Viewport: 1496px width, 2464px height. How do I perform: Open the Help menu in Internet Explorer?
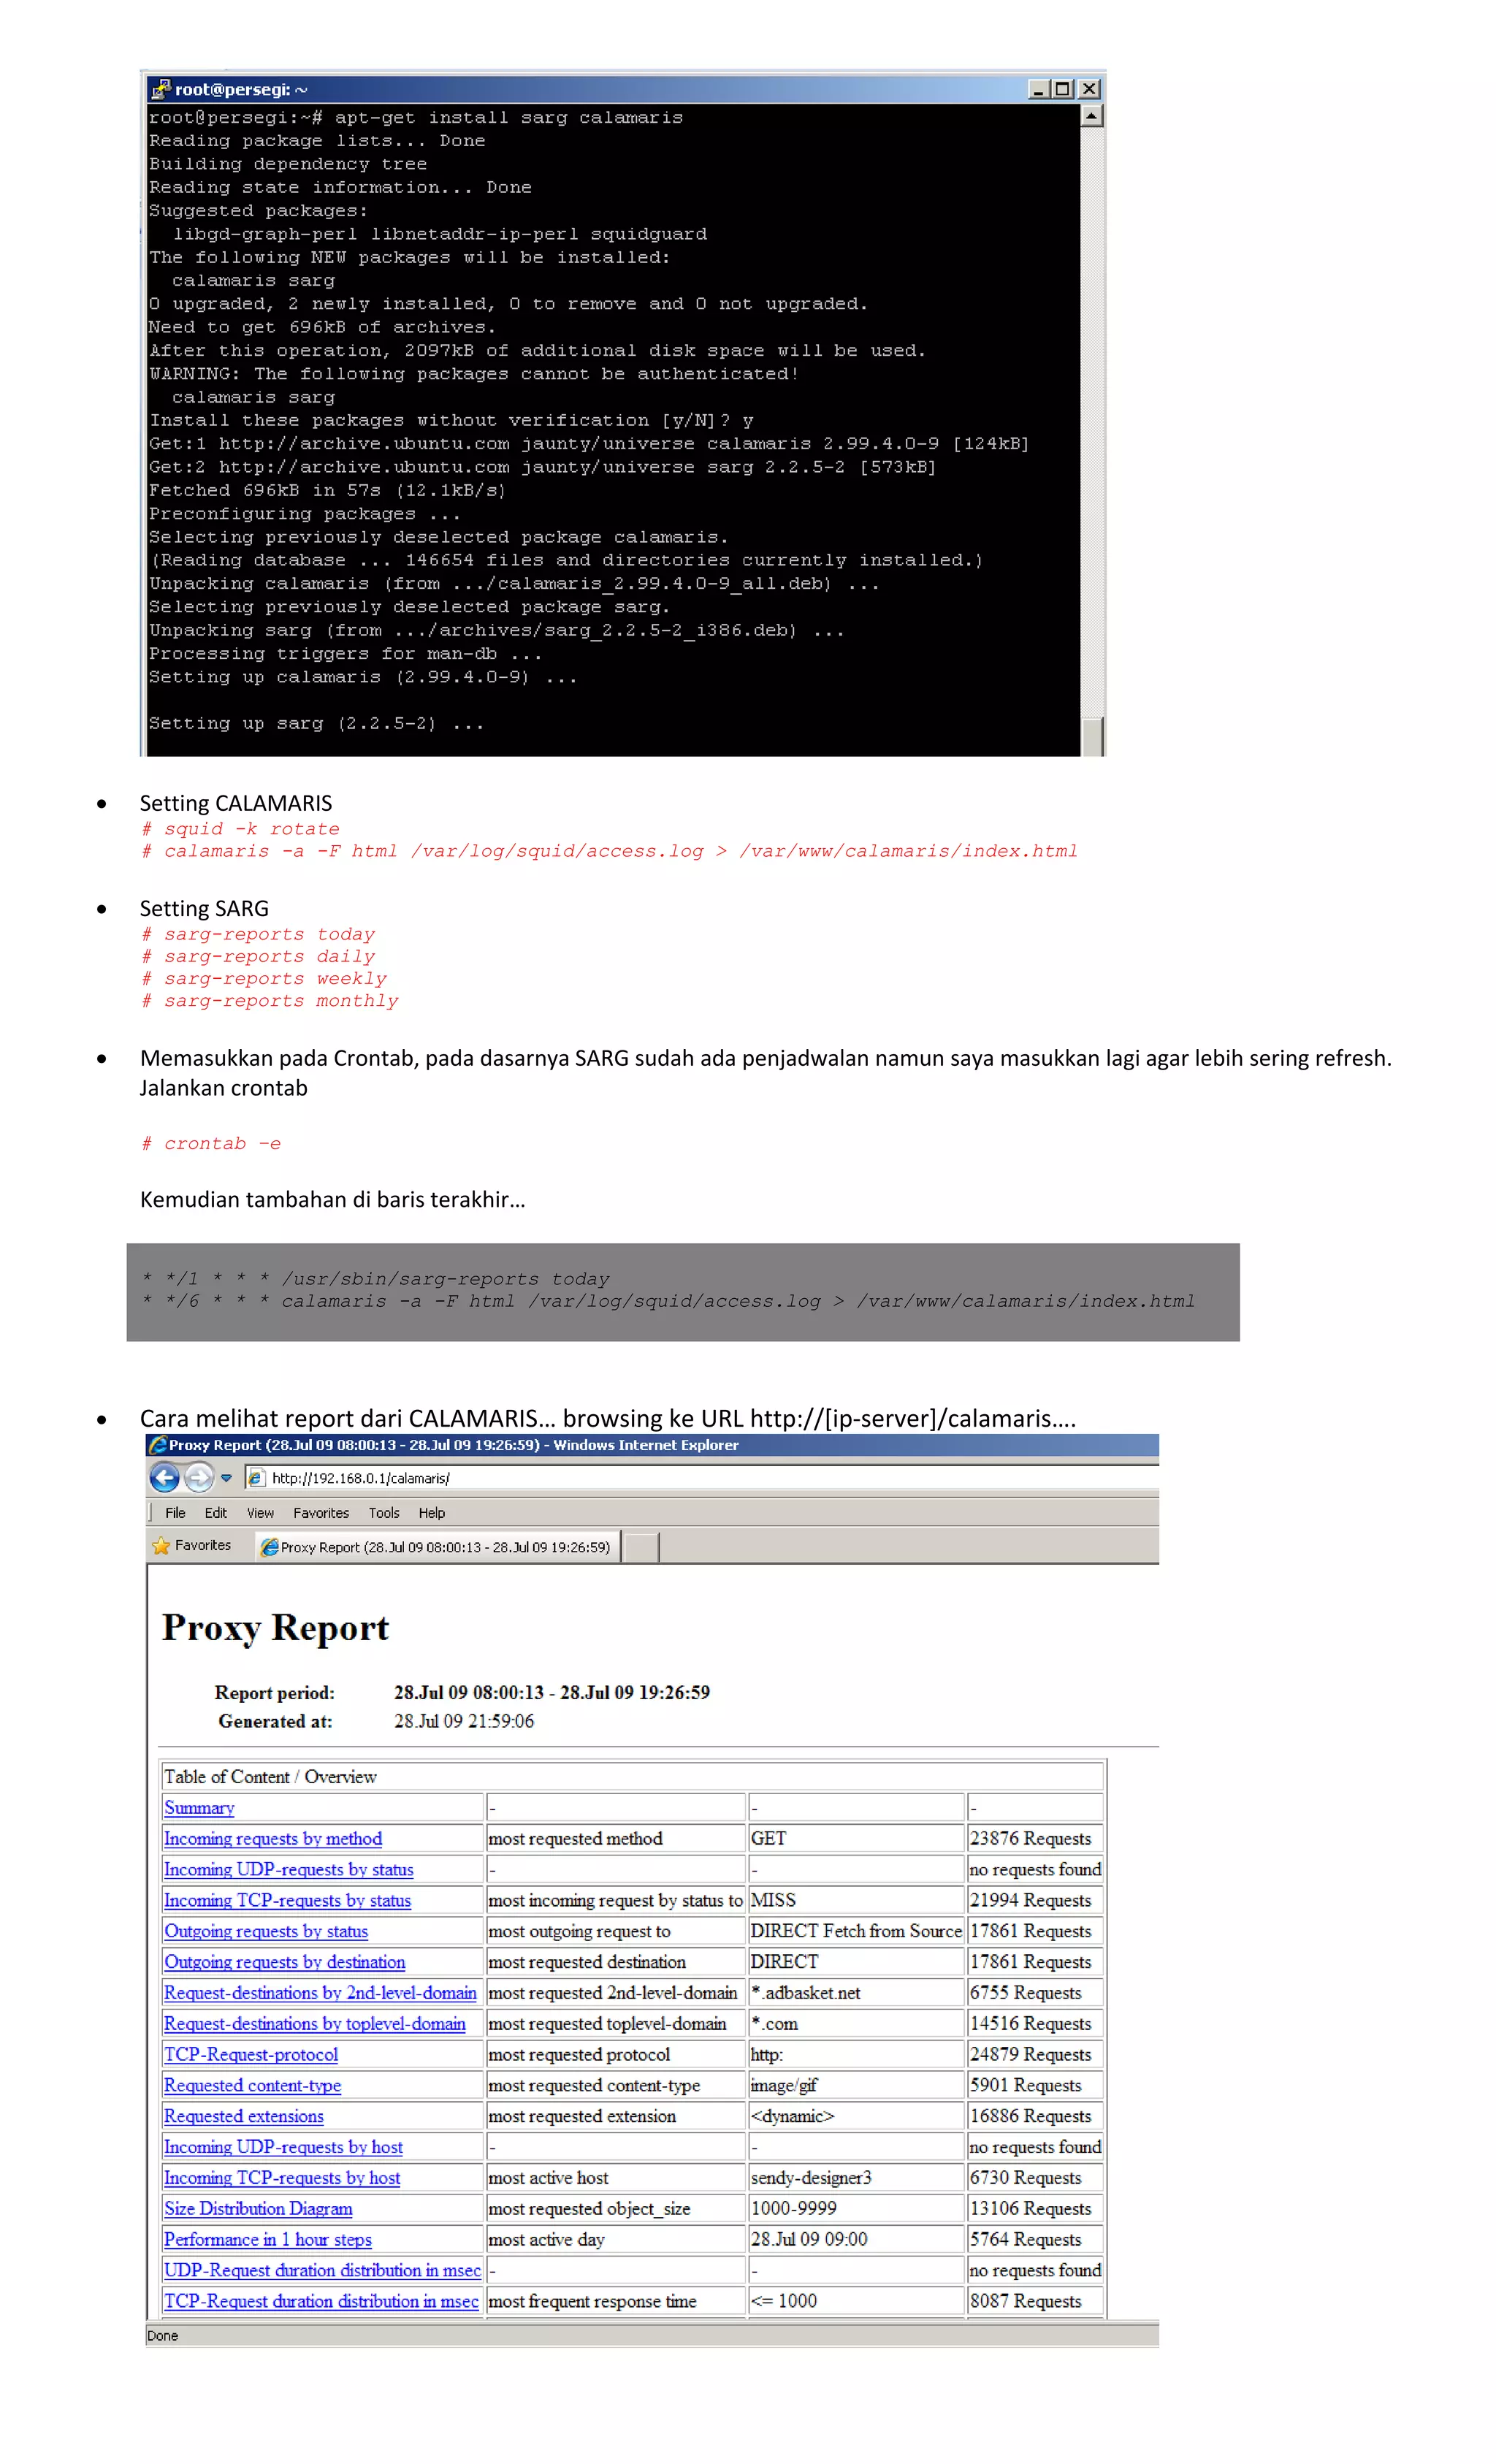click(432, 1513)
